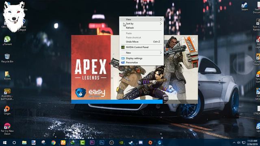
Task: Click the Cortana circle on the taskbar
Action: coord(14,142)
